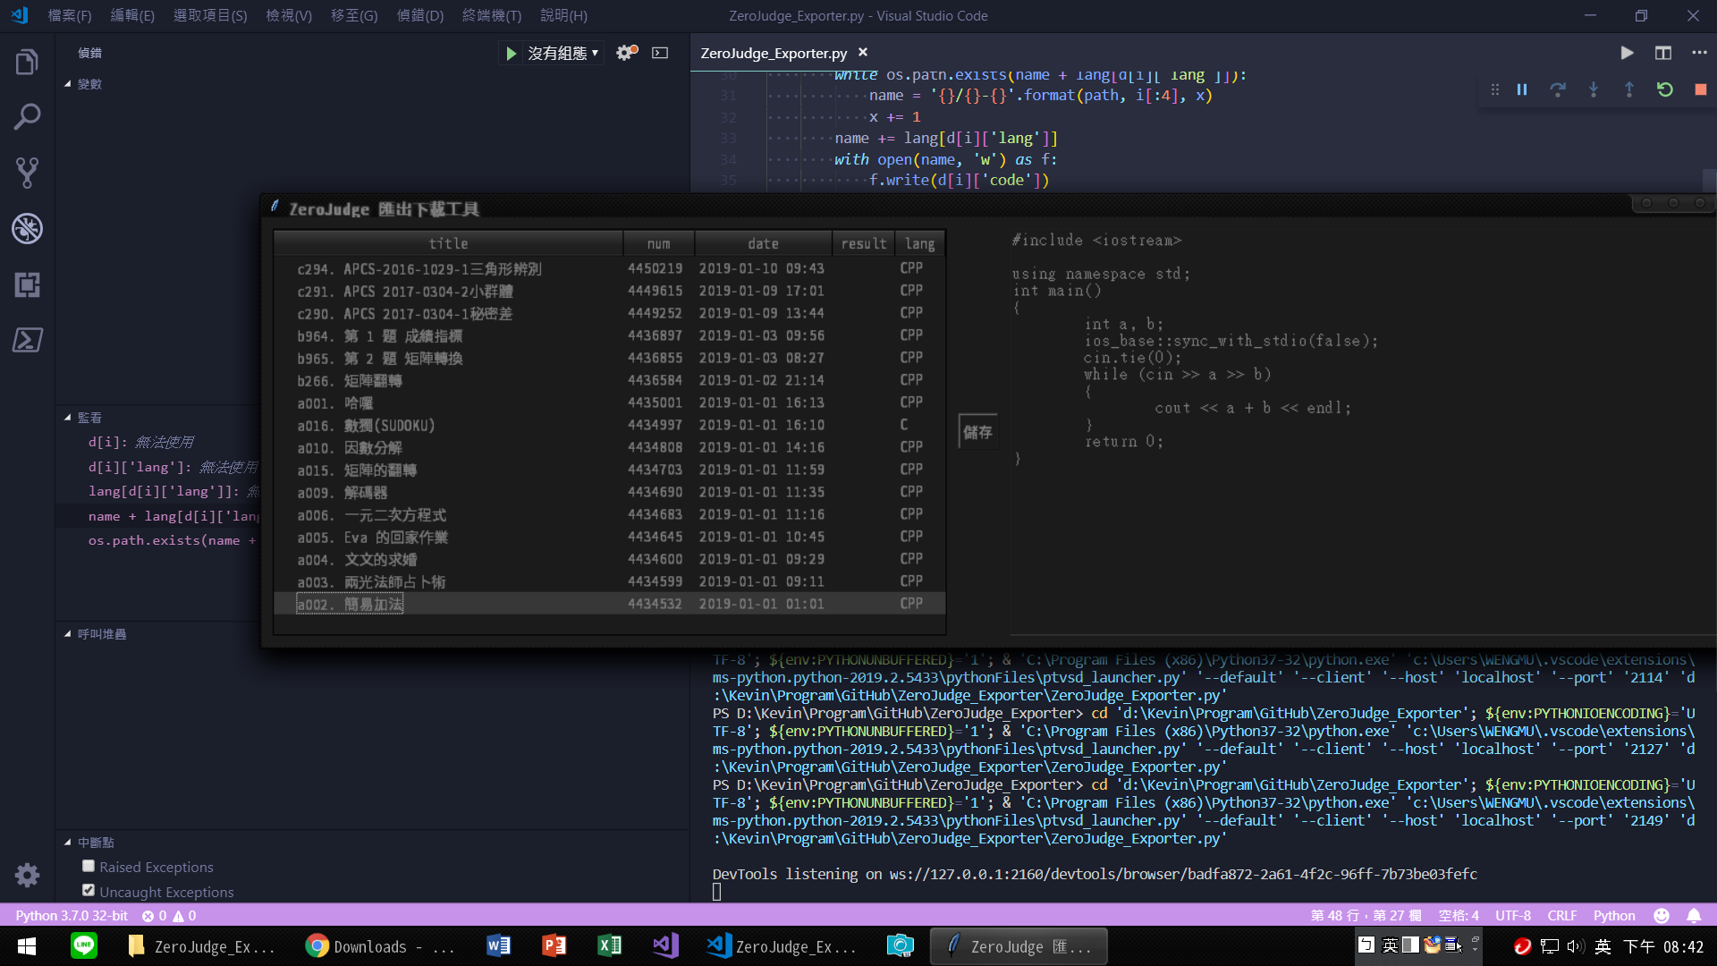Enable the Raised Exceptions breakpoint
Viewport: 1717px width, 966px height.
(x=89, y=866)
